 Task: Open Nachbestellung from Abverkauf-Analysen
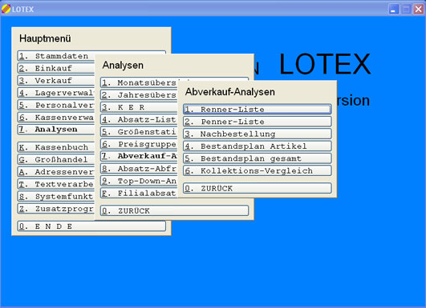pyautogui.click(x=258, y=134)
